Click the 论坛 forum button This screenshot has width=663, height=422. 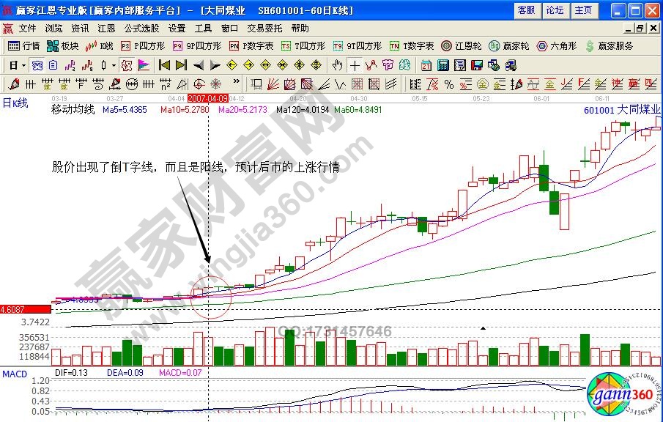(555, 10)
